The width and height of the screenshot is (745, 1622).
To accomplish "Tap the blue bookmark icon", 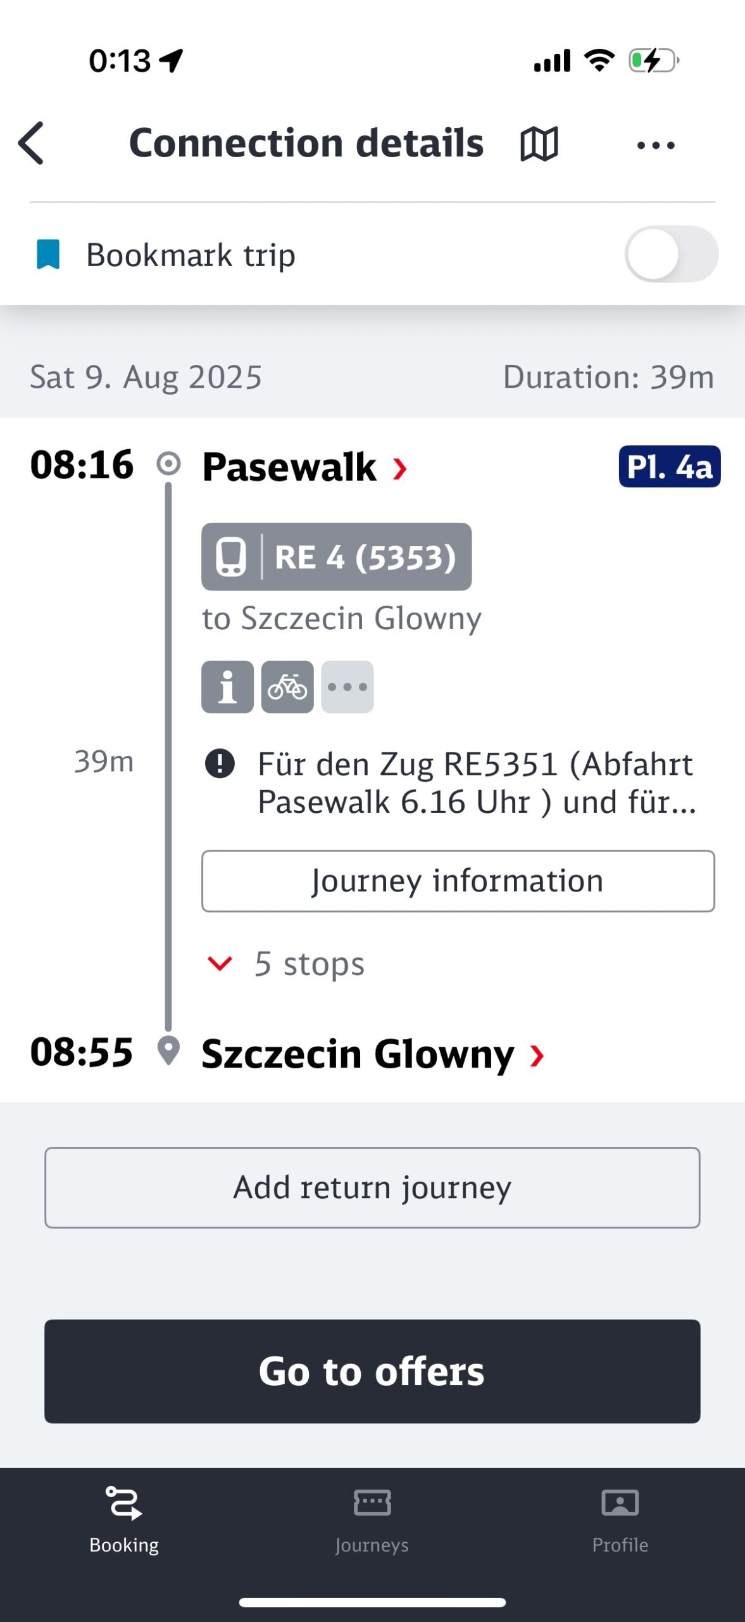I will click(x=48, y=255).
